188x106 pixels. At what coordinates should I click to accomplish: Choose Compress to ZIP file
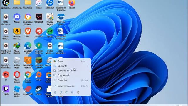point(71,71)
